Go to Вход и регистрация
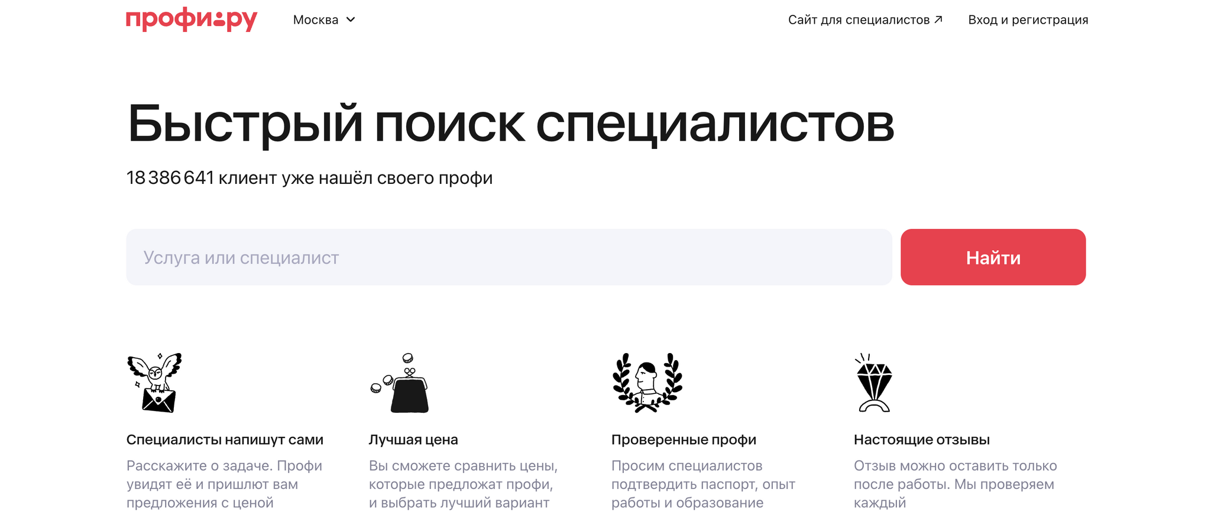 pyautogui.click(x=1028, y=20)
